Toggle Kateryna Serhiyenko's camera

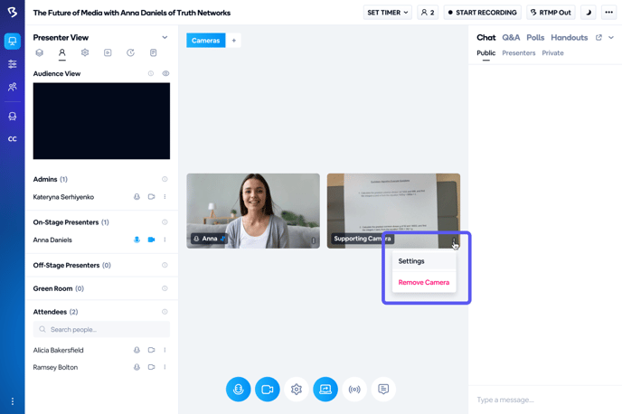tap(151, 197)
